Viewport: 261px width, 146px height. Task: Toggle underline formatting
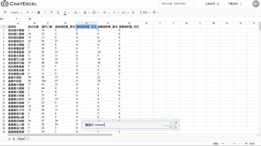(x=58, y=12)
